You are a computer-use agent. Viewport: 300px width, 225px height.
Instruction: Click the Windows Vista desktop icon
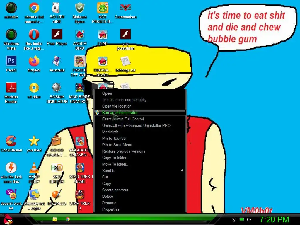pos(11,35)
